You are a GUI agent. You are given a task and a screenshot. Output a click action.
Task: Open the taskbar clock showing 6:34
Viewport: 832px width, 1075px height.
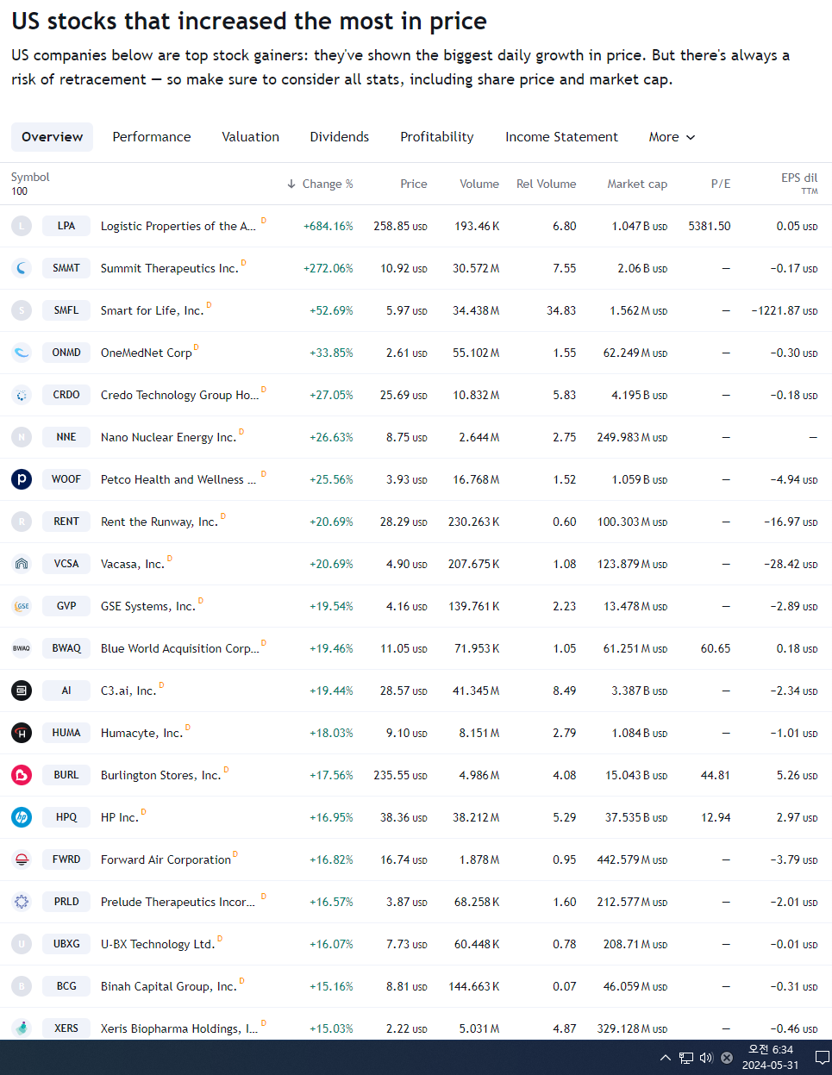[770, 1058]
